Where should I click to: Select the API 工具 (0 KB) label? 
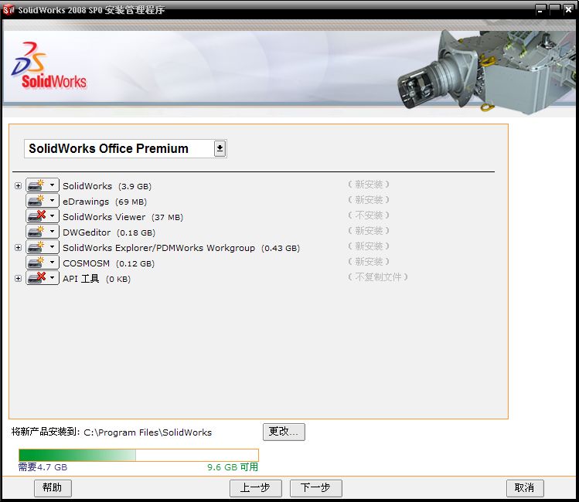click(x=97, y=279)
